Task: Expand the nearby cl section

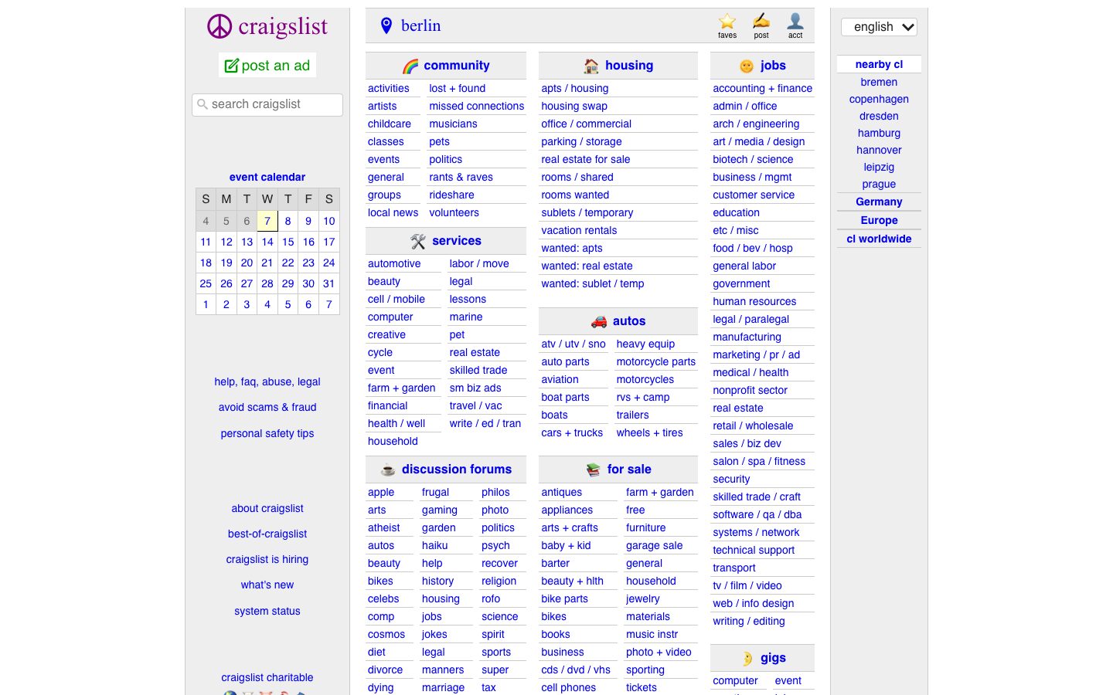Action: (879, 65)
